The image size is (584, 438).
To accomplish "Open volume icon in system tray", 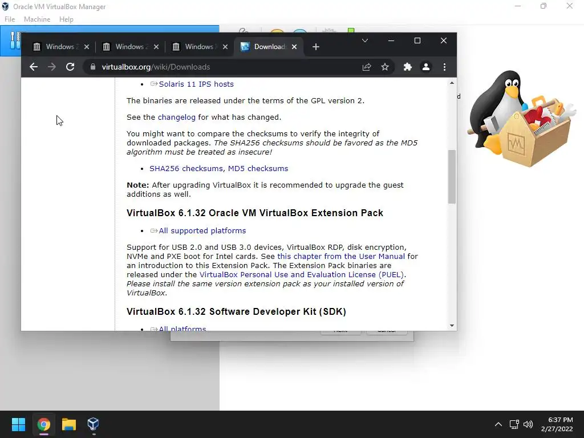I will click(x=528, y=424).
